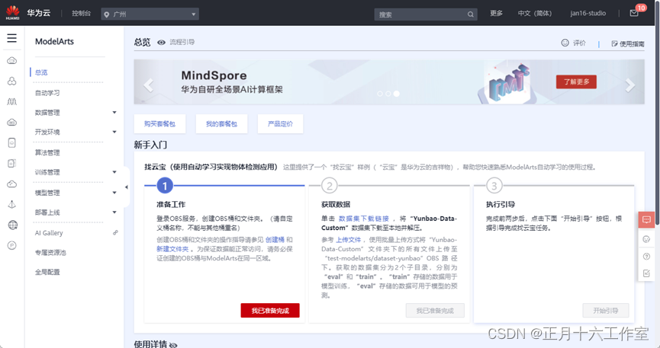Click the 我的套餐包 button

pyautogui.click(x=221, y=123)
